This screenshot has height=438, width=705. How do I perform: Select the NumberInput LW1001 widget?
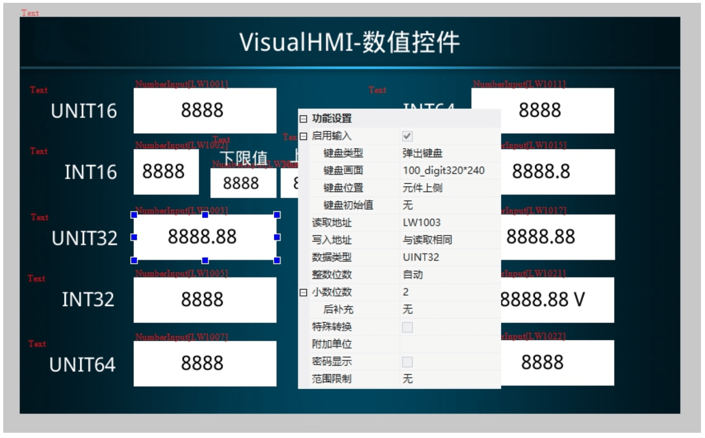(206, 110)
